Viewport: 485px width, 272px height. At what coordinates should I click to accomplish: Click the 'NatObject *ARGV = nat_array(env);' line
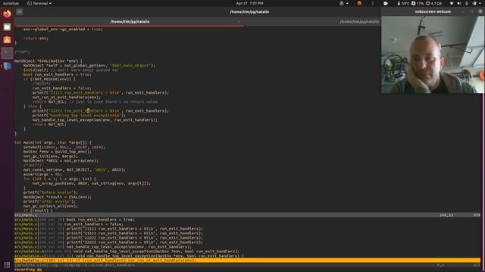pyautogui.click(x=61, y=161)
